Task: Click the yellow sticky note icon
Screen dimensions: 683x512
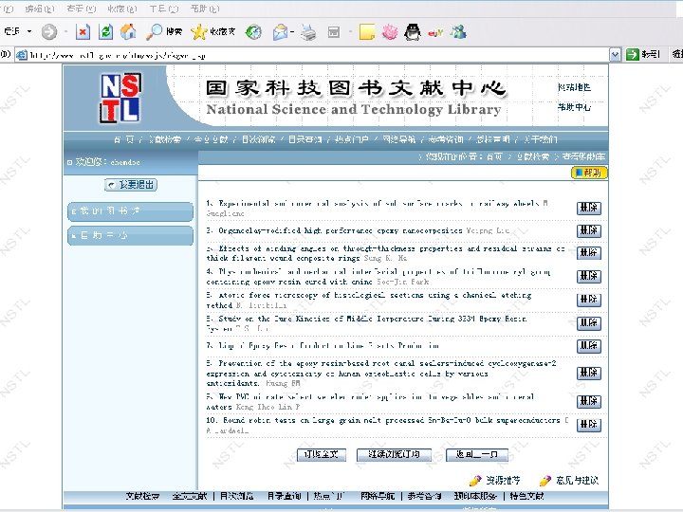Action: pyautogui.click(x=367, y=32)
